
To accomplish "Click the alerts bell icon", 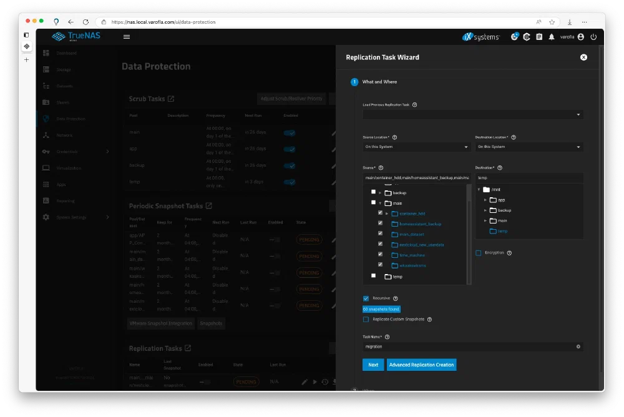I will (552, 37).
